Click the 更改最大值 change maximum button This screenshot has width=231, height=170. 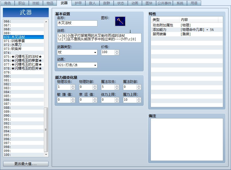click(x=25, y=164)
